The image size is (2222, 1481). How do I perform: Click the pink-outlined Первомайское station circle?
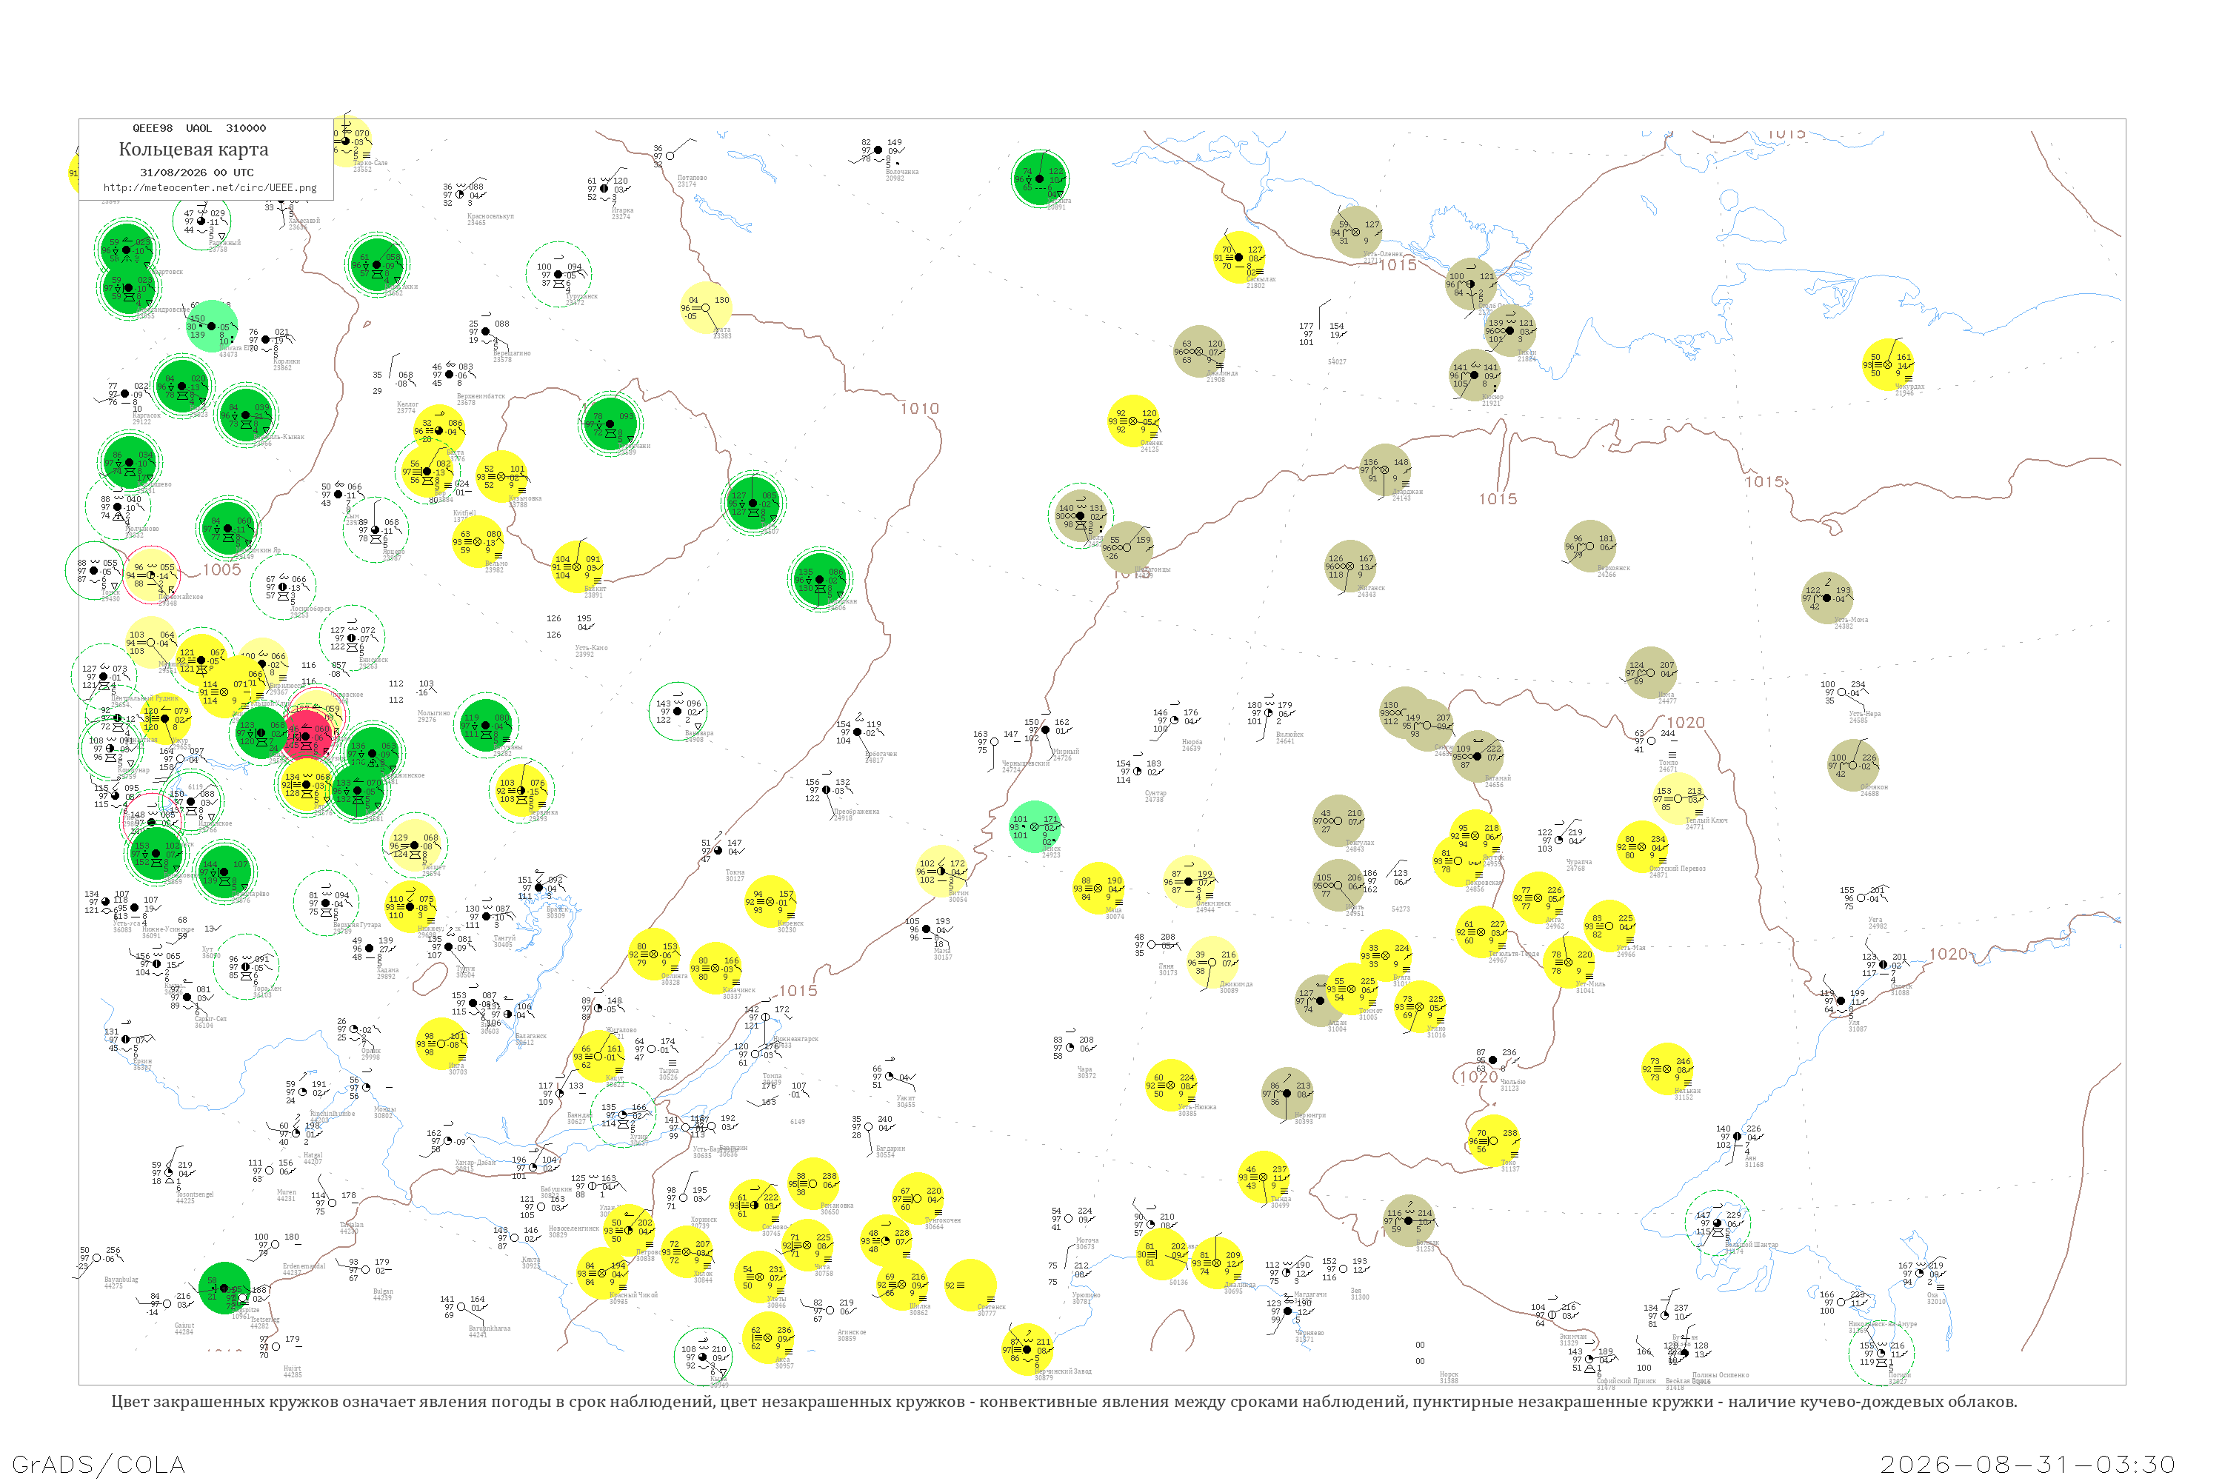[151, 575]
